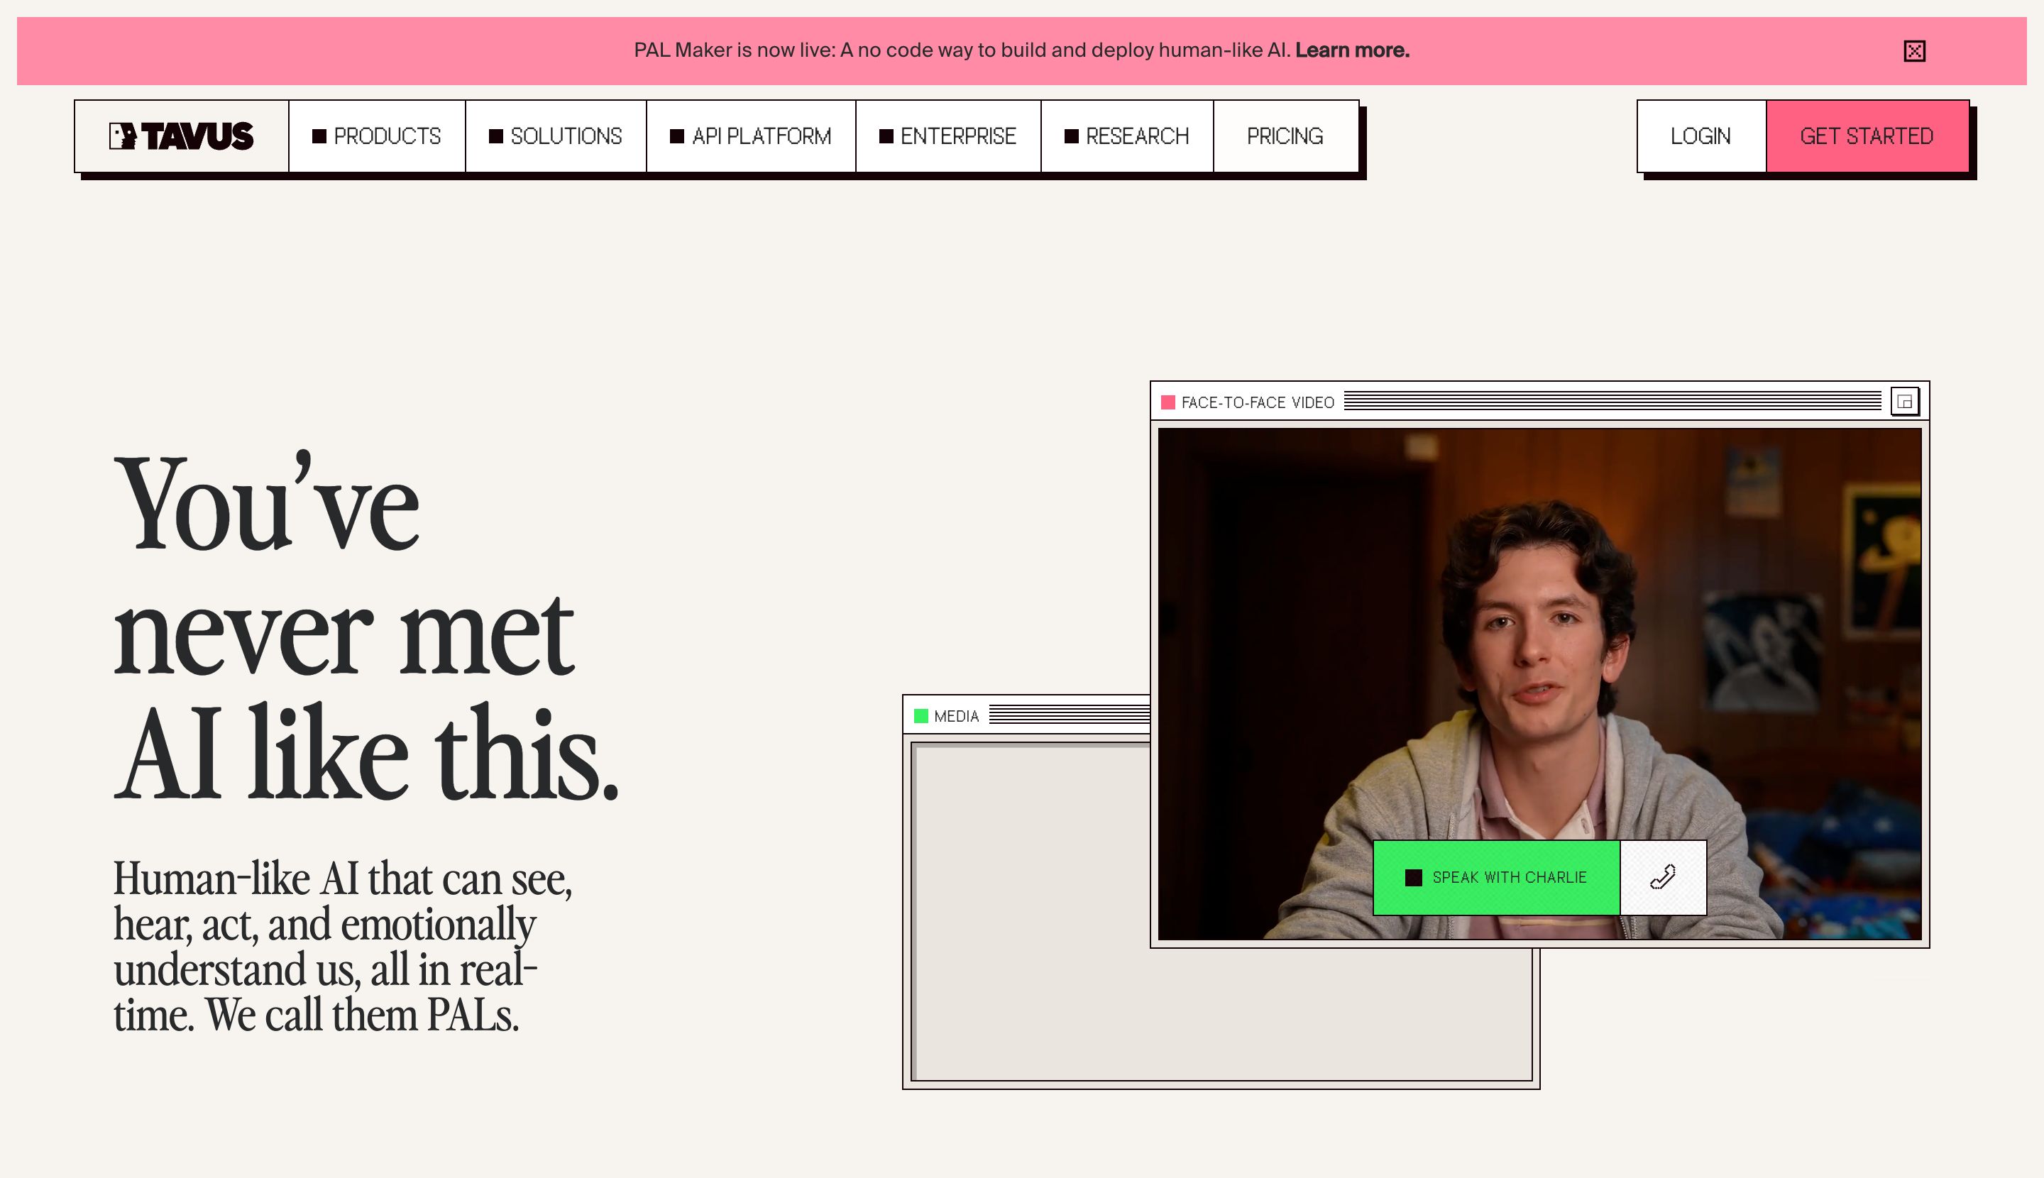Expand the Solutions menu
The image size is (2044, 1178).
click(556, 136)
